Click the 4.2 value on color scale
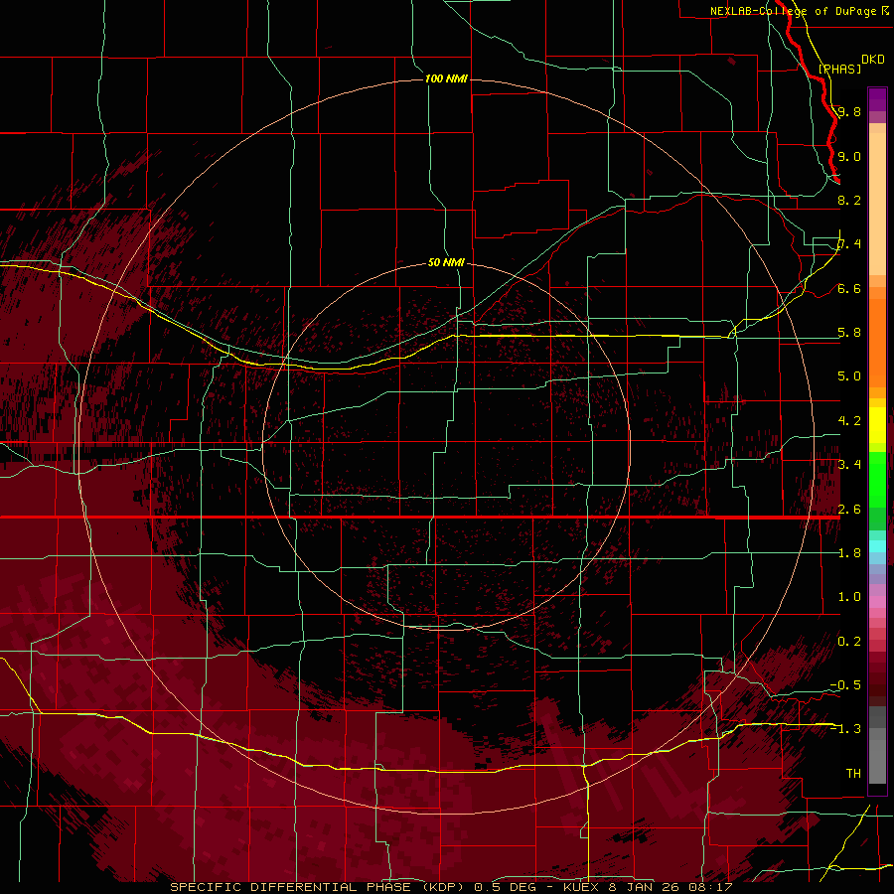Viewport: 894px width, 894px height. 849,421
